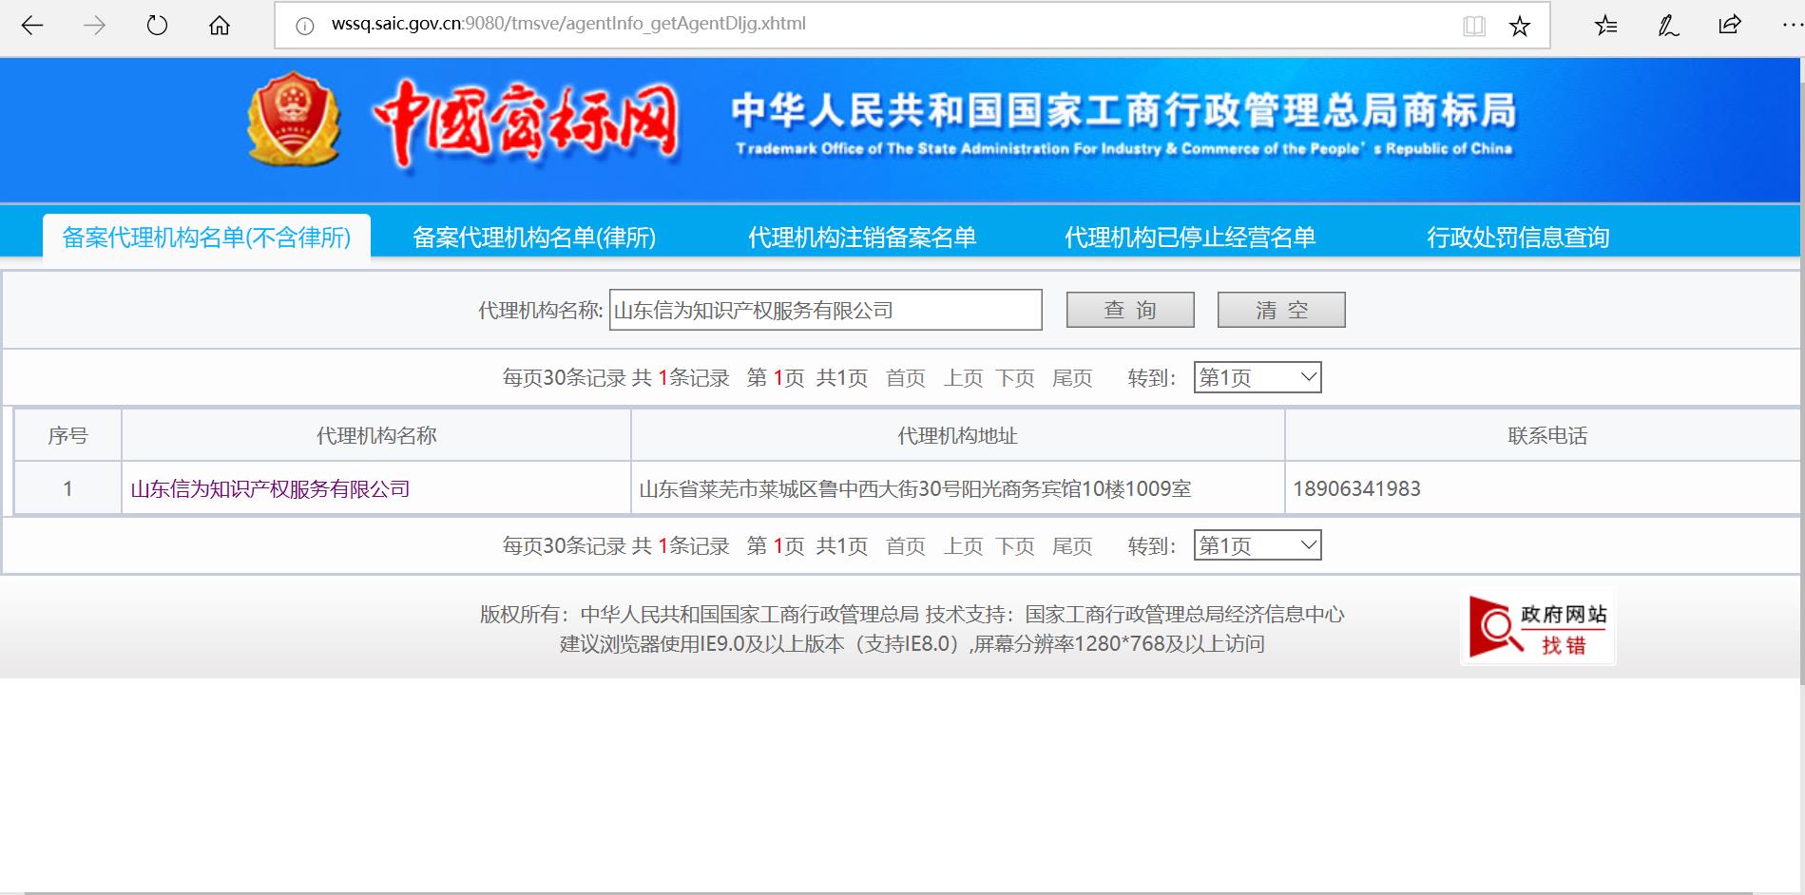Open the browser home icon

[x=220, y=26]
